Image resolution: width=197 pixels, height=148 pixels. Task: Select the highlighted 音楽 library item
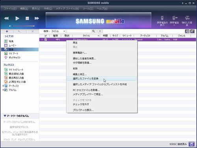click(20, 49)
